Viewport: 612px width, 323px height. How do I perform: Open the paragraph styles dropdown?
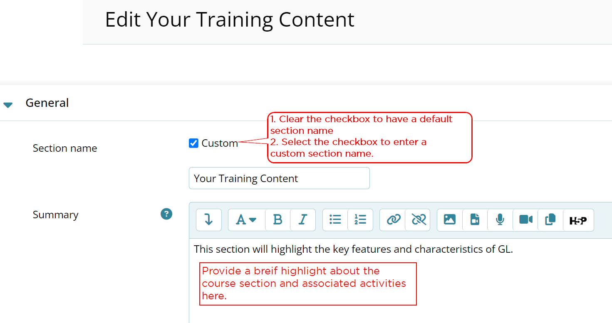pyautogui.click(x=246, y=219)
